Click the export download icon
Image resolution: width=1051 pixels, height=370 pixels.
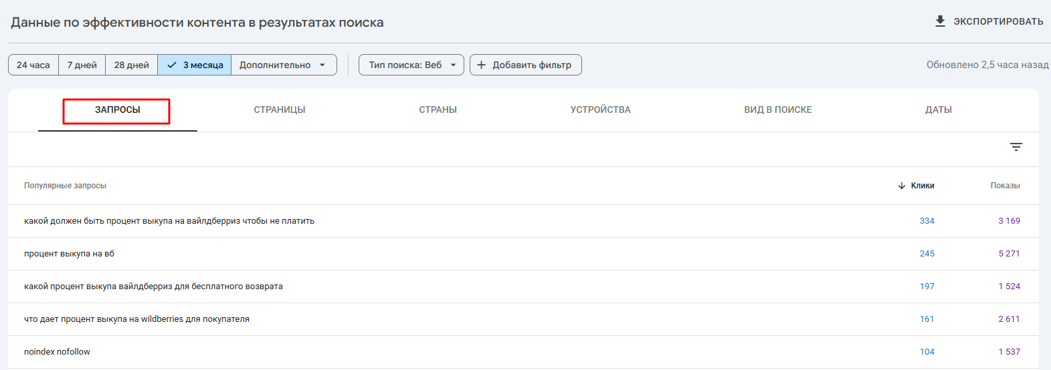coord(940,21)
